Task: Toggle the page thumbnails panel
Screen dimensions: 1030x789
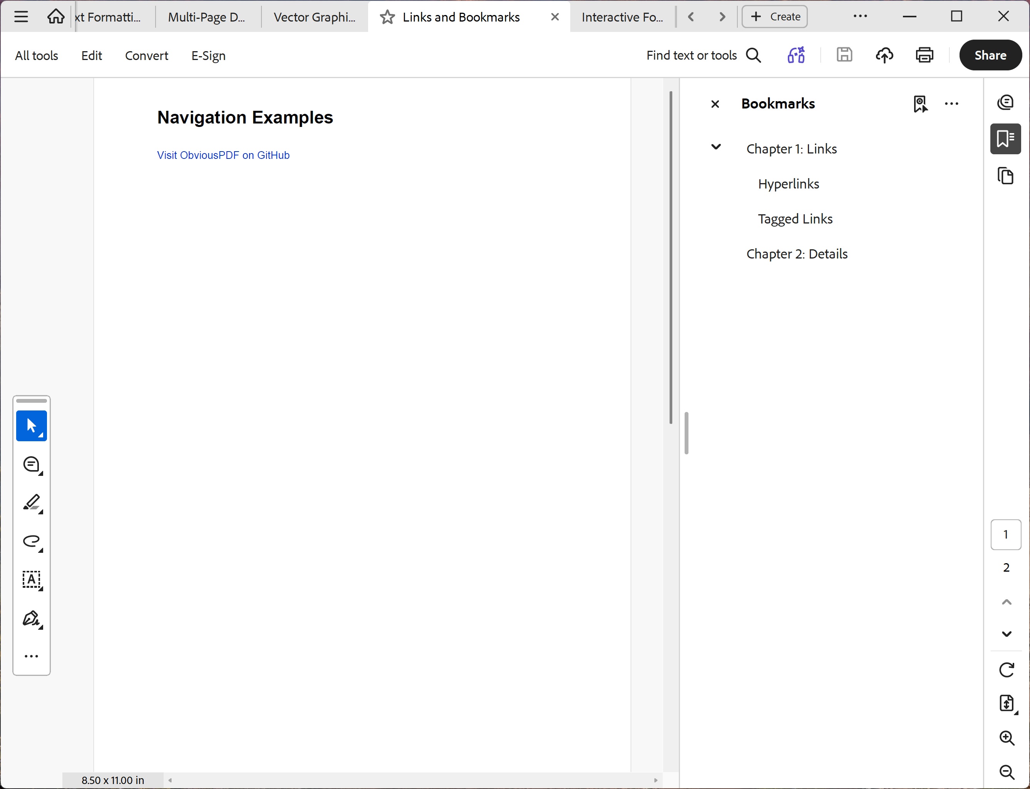Action: click(x=1006, y=176)
